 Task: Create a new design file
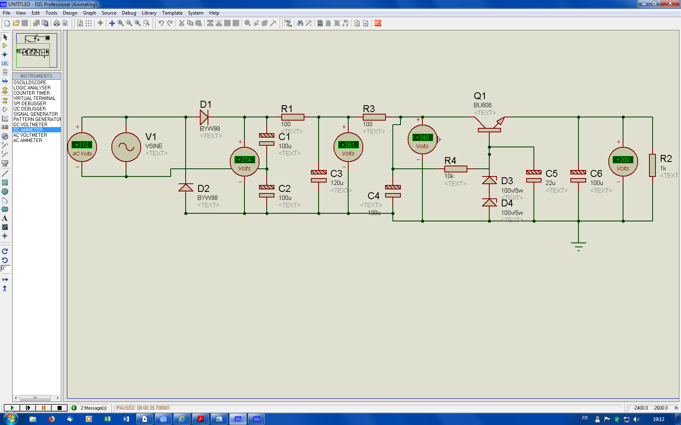(x=7, y=23)
